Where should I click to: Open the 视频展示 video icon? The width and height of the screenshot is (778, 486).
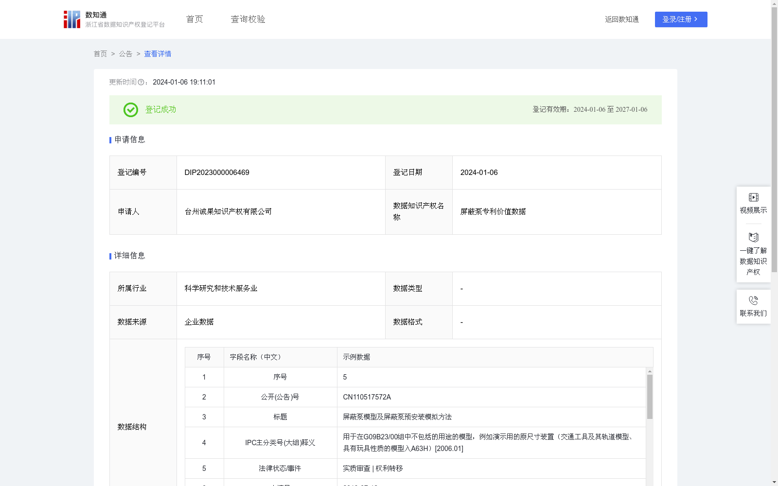coord(753,197)
